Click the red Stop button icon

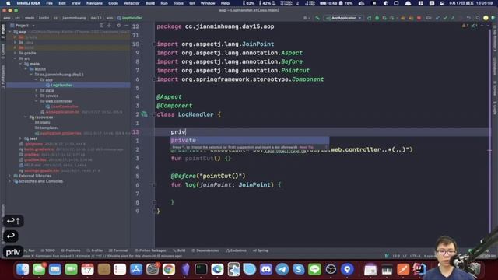[x=419, y=18]
